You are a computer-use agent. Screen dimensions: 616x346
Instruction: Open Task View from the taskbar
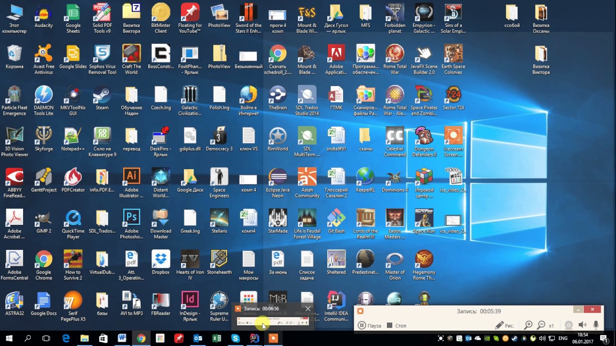click(46, 338)
